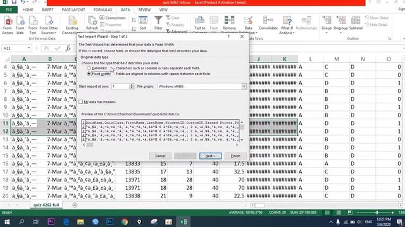This screenshot has height=227, width=405.
Task: Close the Text Import Wizard dialog
Action: [242, 37]
